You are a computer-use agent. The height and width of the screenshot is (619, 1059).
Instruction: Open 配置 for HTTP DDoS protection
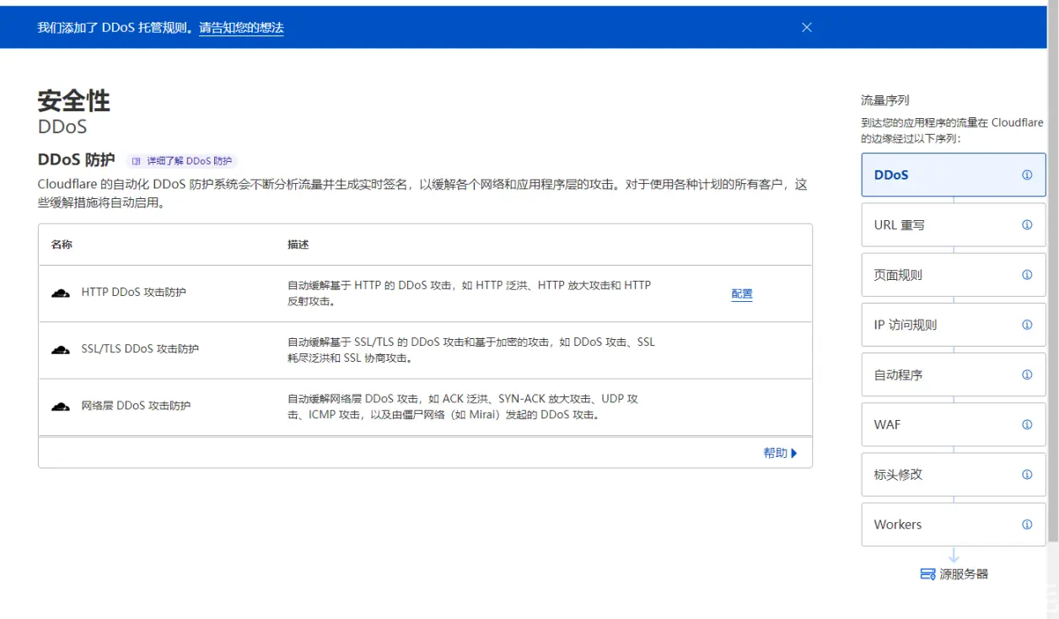tap(742, 294)
